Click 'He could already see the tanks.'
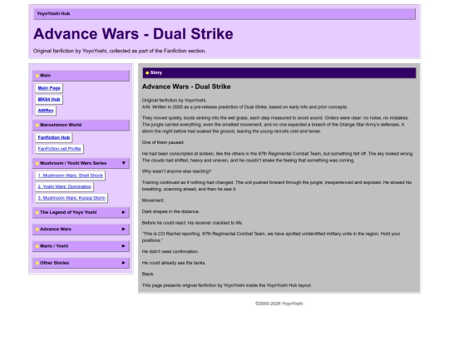449x337 pixels. click(x=174, y=263)
